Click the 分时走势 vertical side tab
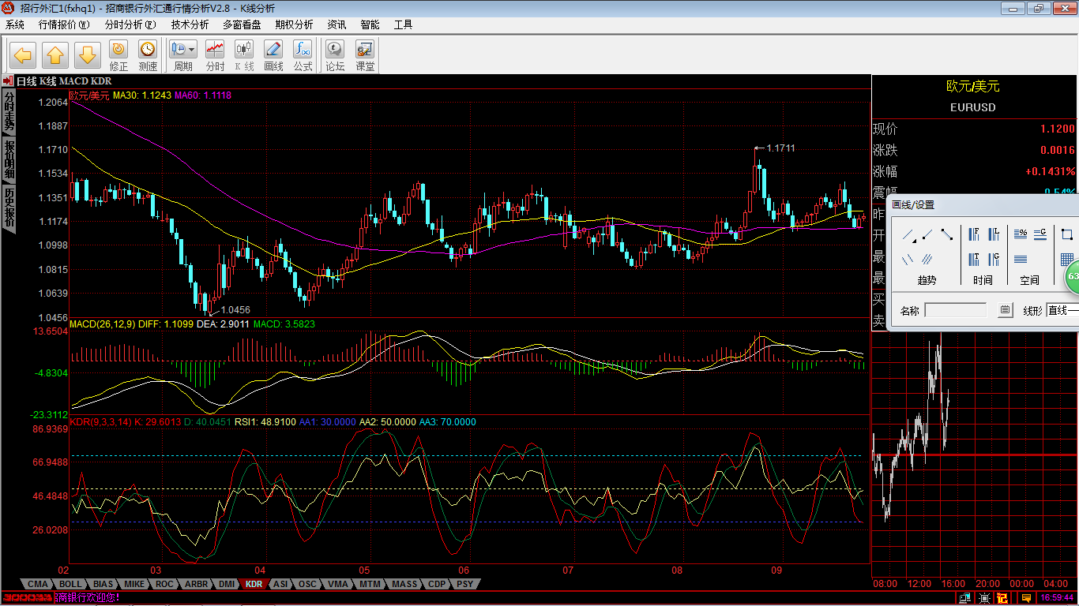This screenshot has width=1079, height=606. [x=9, y=111]
